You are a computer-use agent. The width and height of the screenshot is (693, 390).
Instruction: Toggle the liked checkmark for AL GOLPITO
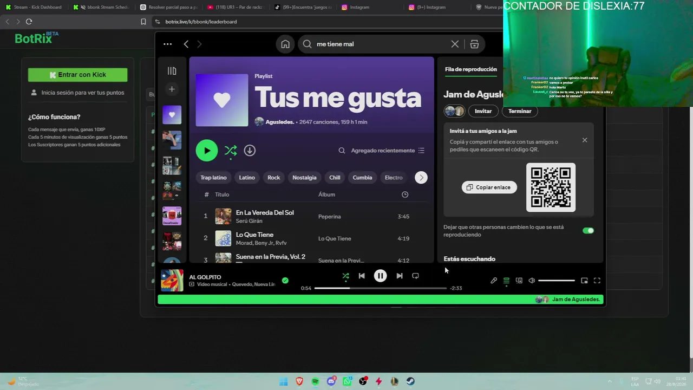(285, 281)
